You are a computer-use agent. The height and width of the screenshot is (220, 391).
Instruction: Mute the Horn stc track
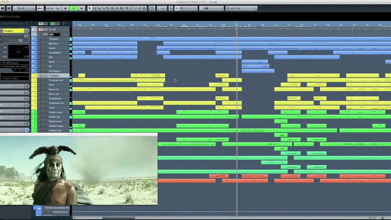(x=41, y=89)
